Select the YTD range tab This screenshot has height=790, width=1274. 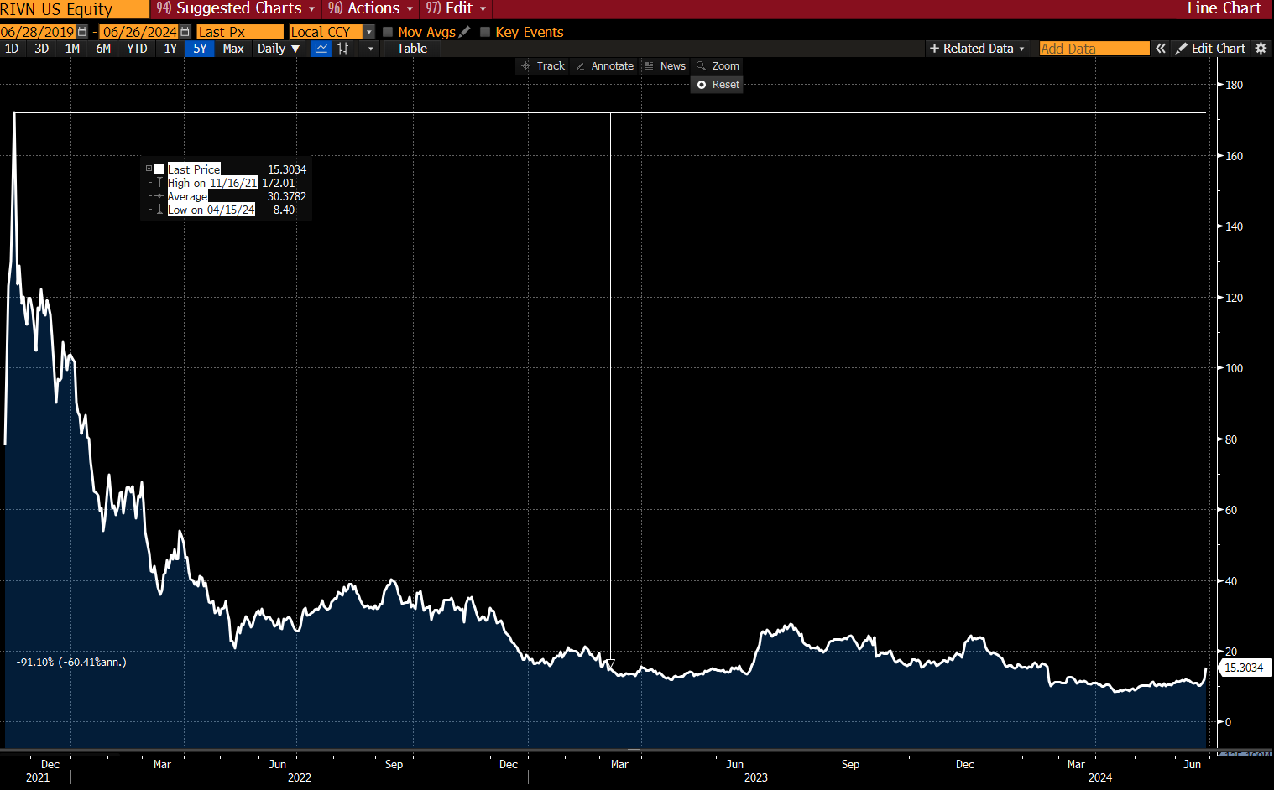[x=137, y=49]
